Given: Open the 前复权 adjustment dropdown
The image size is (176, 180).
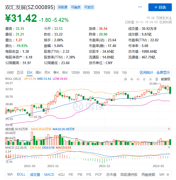Looking at the screenshot, I should coord(166,79).
